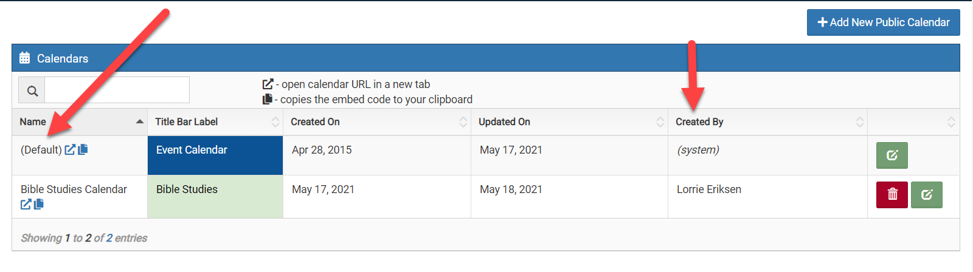Copy embed code for Bible Studies Calendar

(38, 204)
